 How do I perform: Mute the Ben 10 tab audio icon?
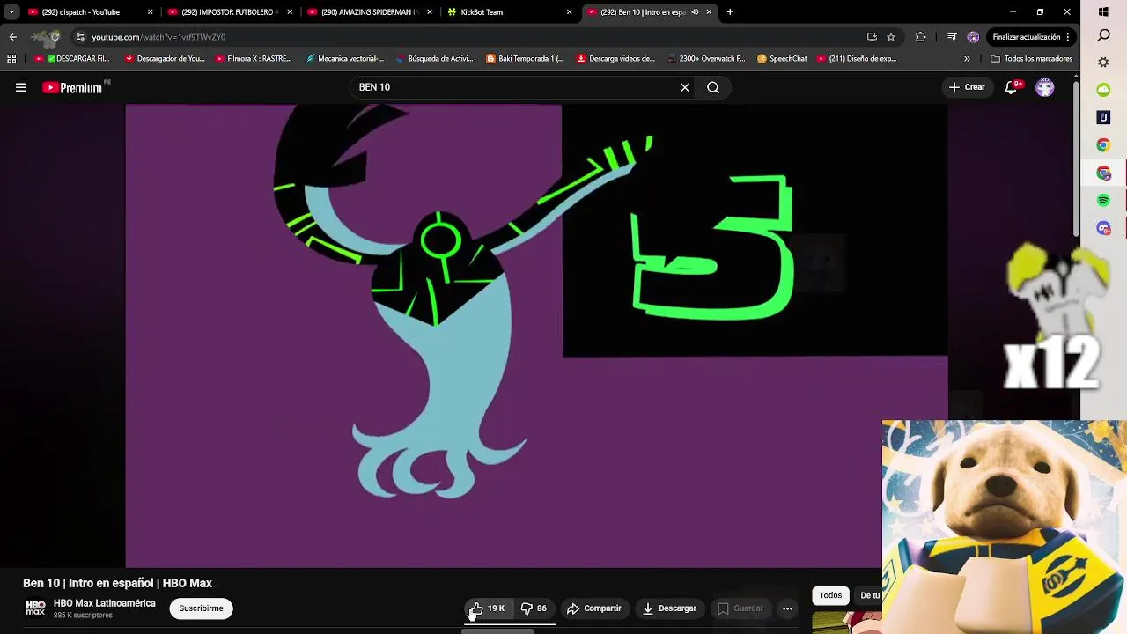pyautogui.click(x=695, y=12)
